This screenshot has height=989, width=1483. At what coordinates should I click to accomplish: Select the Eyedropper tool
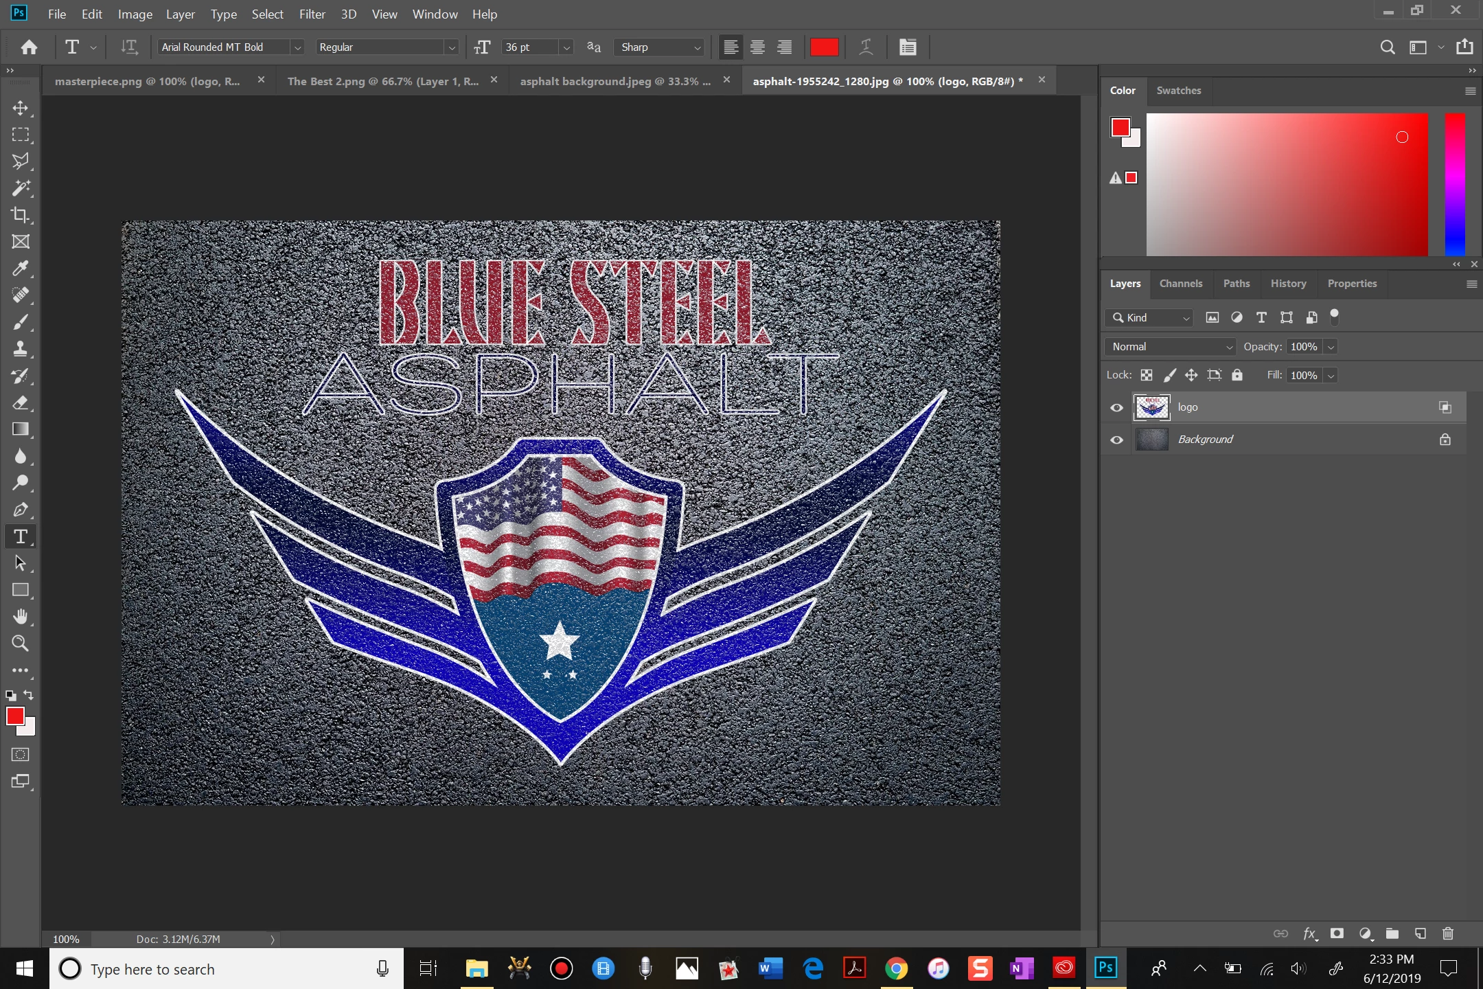click(x=21, y=269)
